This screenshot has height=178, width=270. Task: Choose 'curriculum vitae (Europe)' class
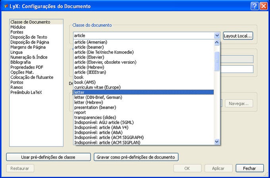click(x=97, y=87)
